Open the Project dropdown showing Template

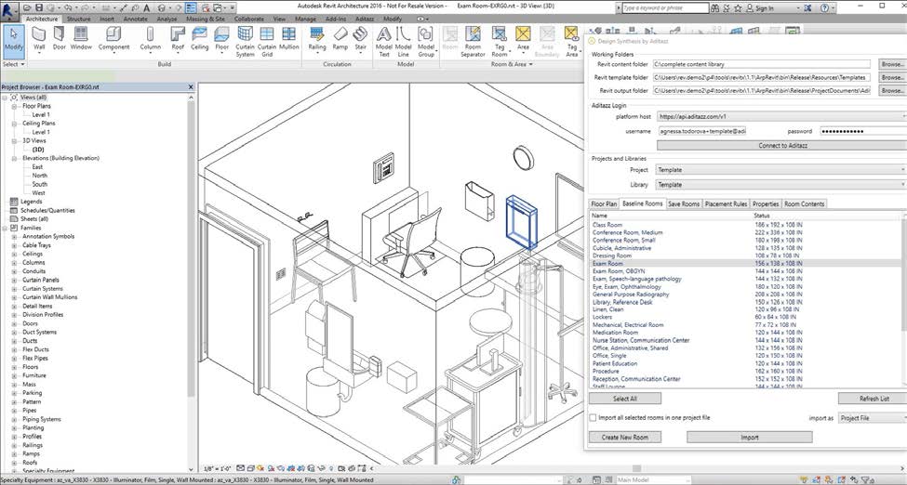780,170
